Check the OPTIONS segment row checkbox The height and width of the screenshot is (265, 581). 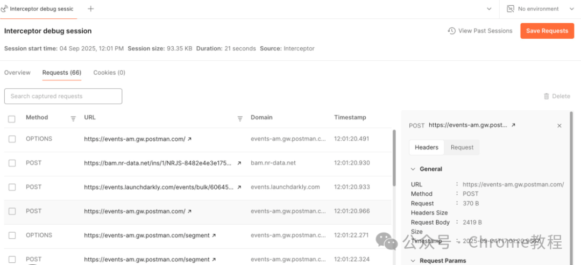12,235
